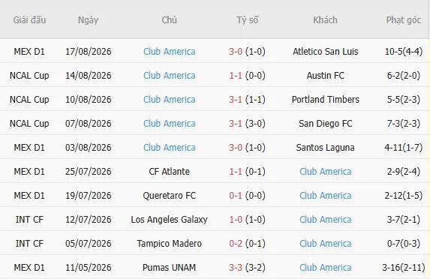Click corner stat 4-11(1-7) for Santos Laguna
The image size is (430, 279).
pos(404,148)
